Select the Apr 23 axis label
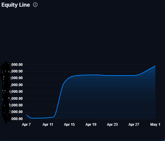This screenshot has height=141, width=165. pos(112,124)
